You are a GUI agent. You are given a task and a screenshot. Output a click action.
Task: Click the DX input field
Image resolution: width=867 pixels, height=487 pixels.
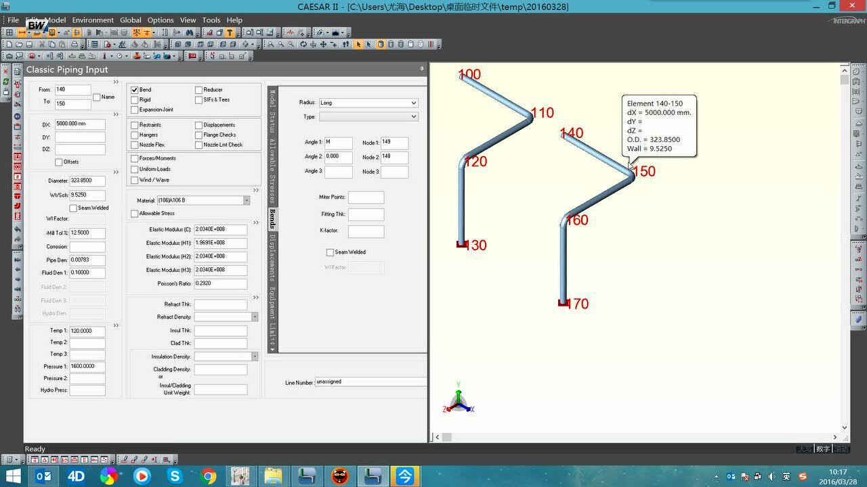(x=80, y=124)
